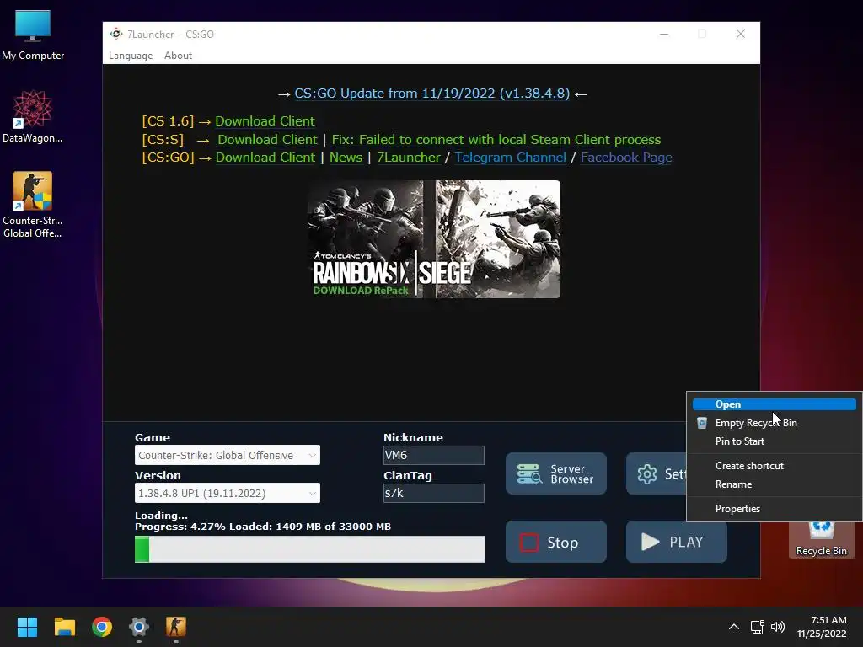Open network status tray icon
This screenshot has width=863, height=647.
coord(757,627)
